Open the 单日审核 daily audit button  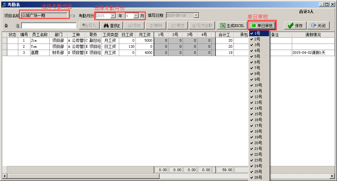coord(262,26)
